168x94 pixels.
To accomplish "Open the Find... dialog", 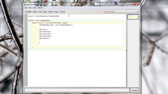I will (56, 11).
